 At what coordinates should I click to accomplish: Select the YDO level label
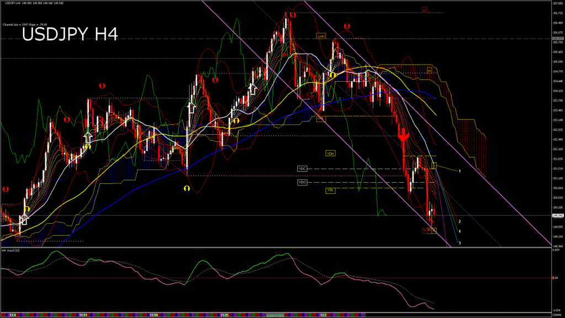(x=302, y=182)
